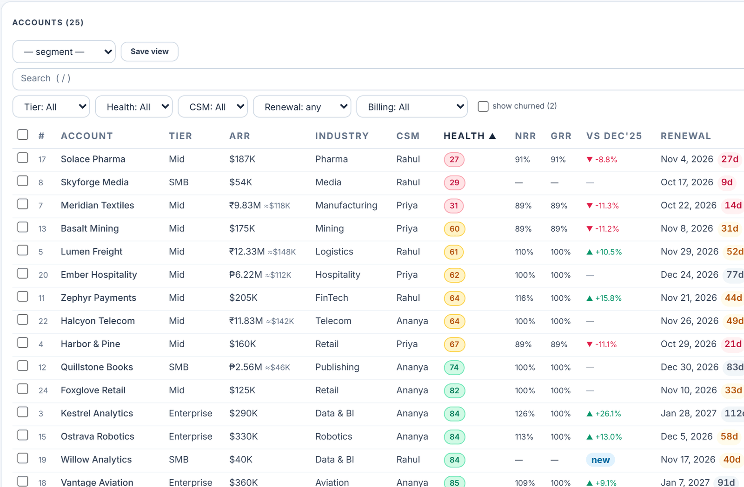Open the Meridian Textiles account

(x=97, y=205)
